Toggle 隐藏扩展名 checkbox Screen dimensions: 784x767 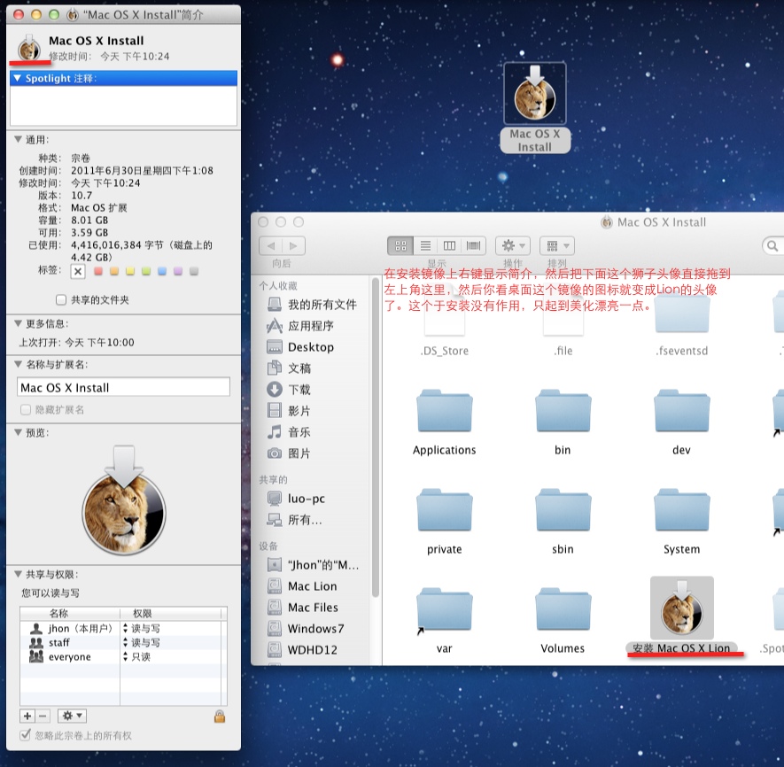(26, 409)
